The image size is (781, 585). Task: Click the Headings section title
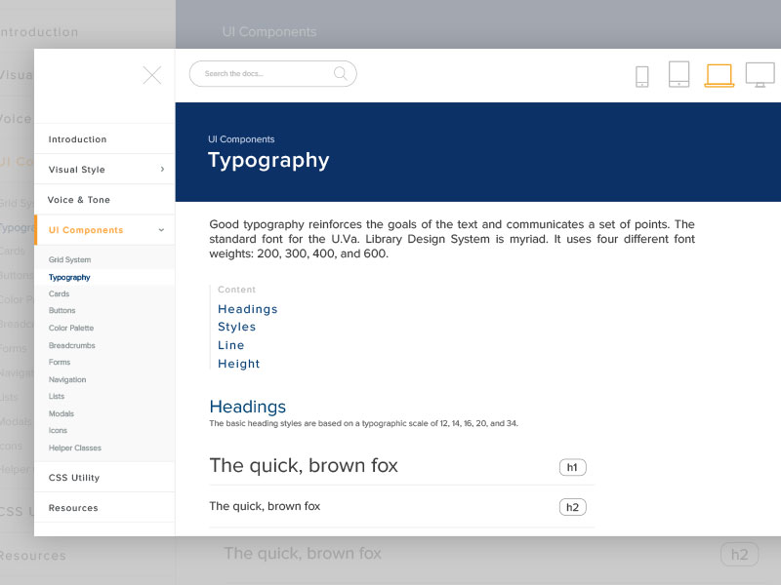248,407
